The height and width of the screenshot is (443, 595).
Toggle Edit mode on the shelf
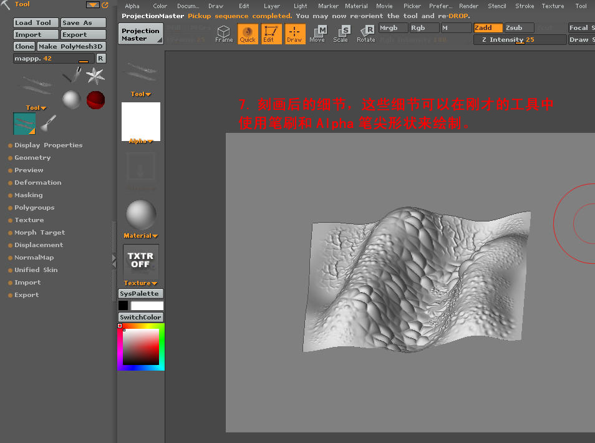tap(271, 34)
